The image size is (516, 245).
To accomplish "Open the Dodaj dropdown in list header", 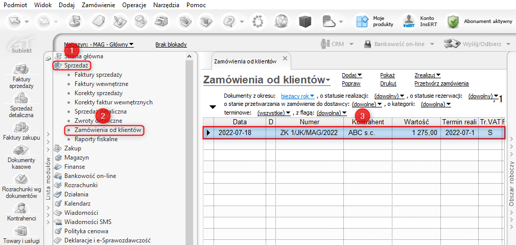I will 352,75.
